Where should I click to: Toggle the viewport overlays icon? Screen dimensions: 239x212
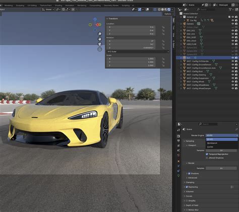click(x=147, y=10)
